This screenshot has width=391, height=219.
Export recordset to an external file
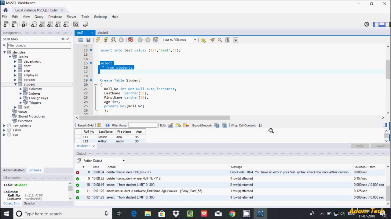[x=217, y=125]
